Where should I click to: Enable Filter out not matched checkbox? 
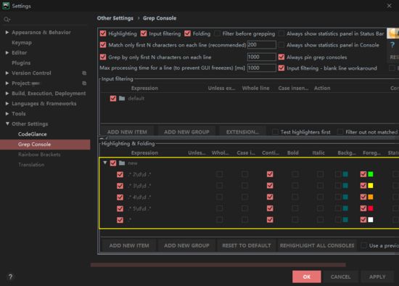[x=340, y=132]
